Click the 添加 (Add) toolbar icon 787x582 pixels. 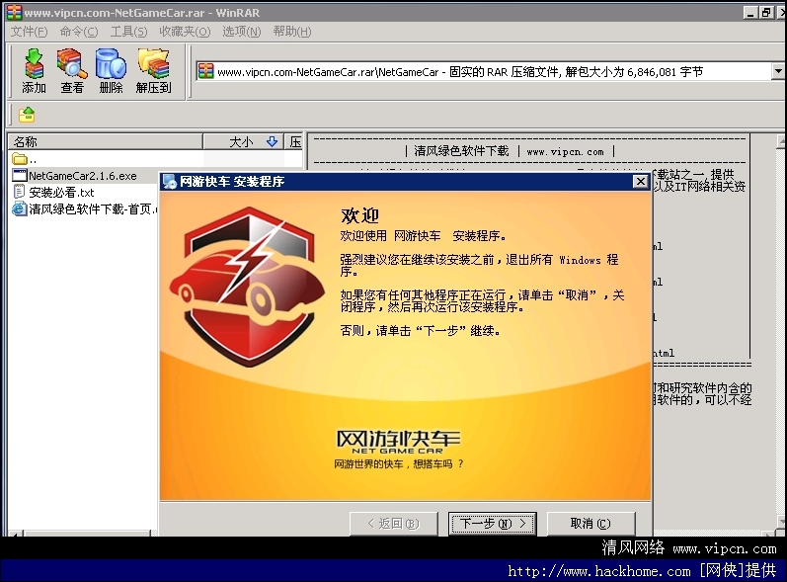click(x=35, y=71)
